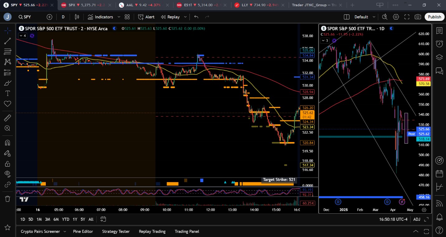Screen dimensions: 446x237
Task: Open the Trading Panel
Action: pyautogui.click(x=187, y=231)
